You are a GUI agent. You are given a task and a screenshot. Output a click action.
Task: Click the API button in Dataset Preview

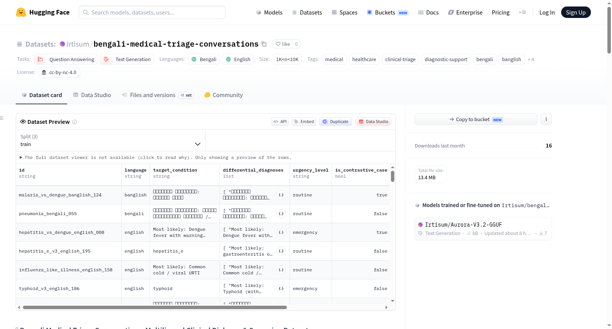pyautogui.click(x=280, y=122)
